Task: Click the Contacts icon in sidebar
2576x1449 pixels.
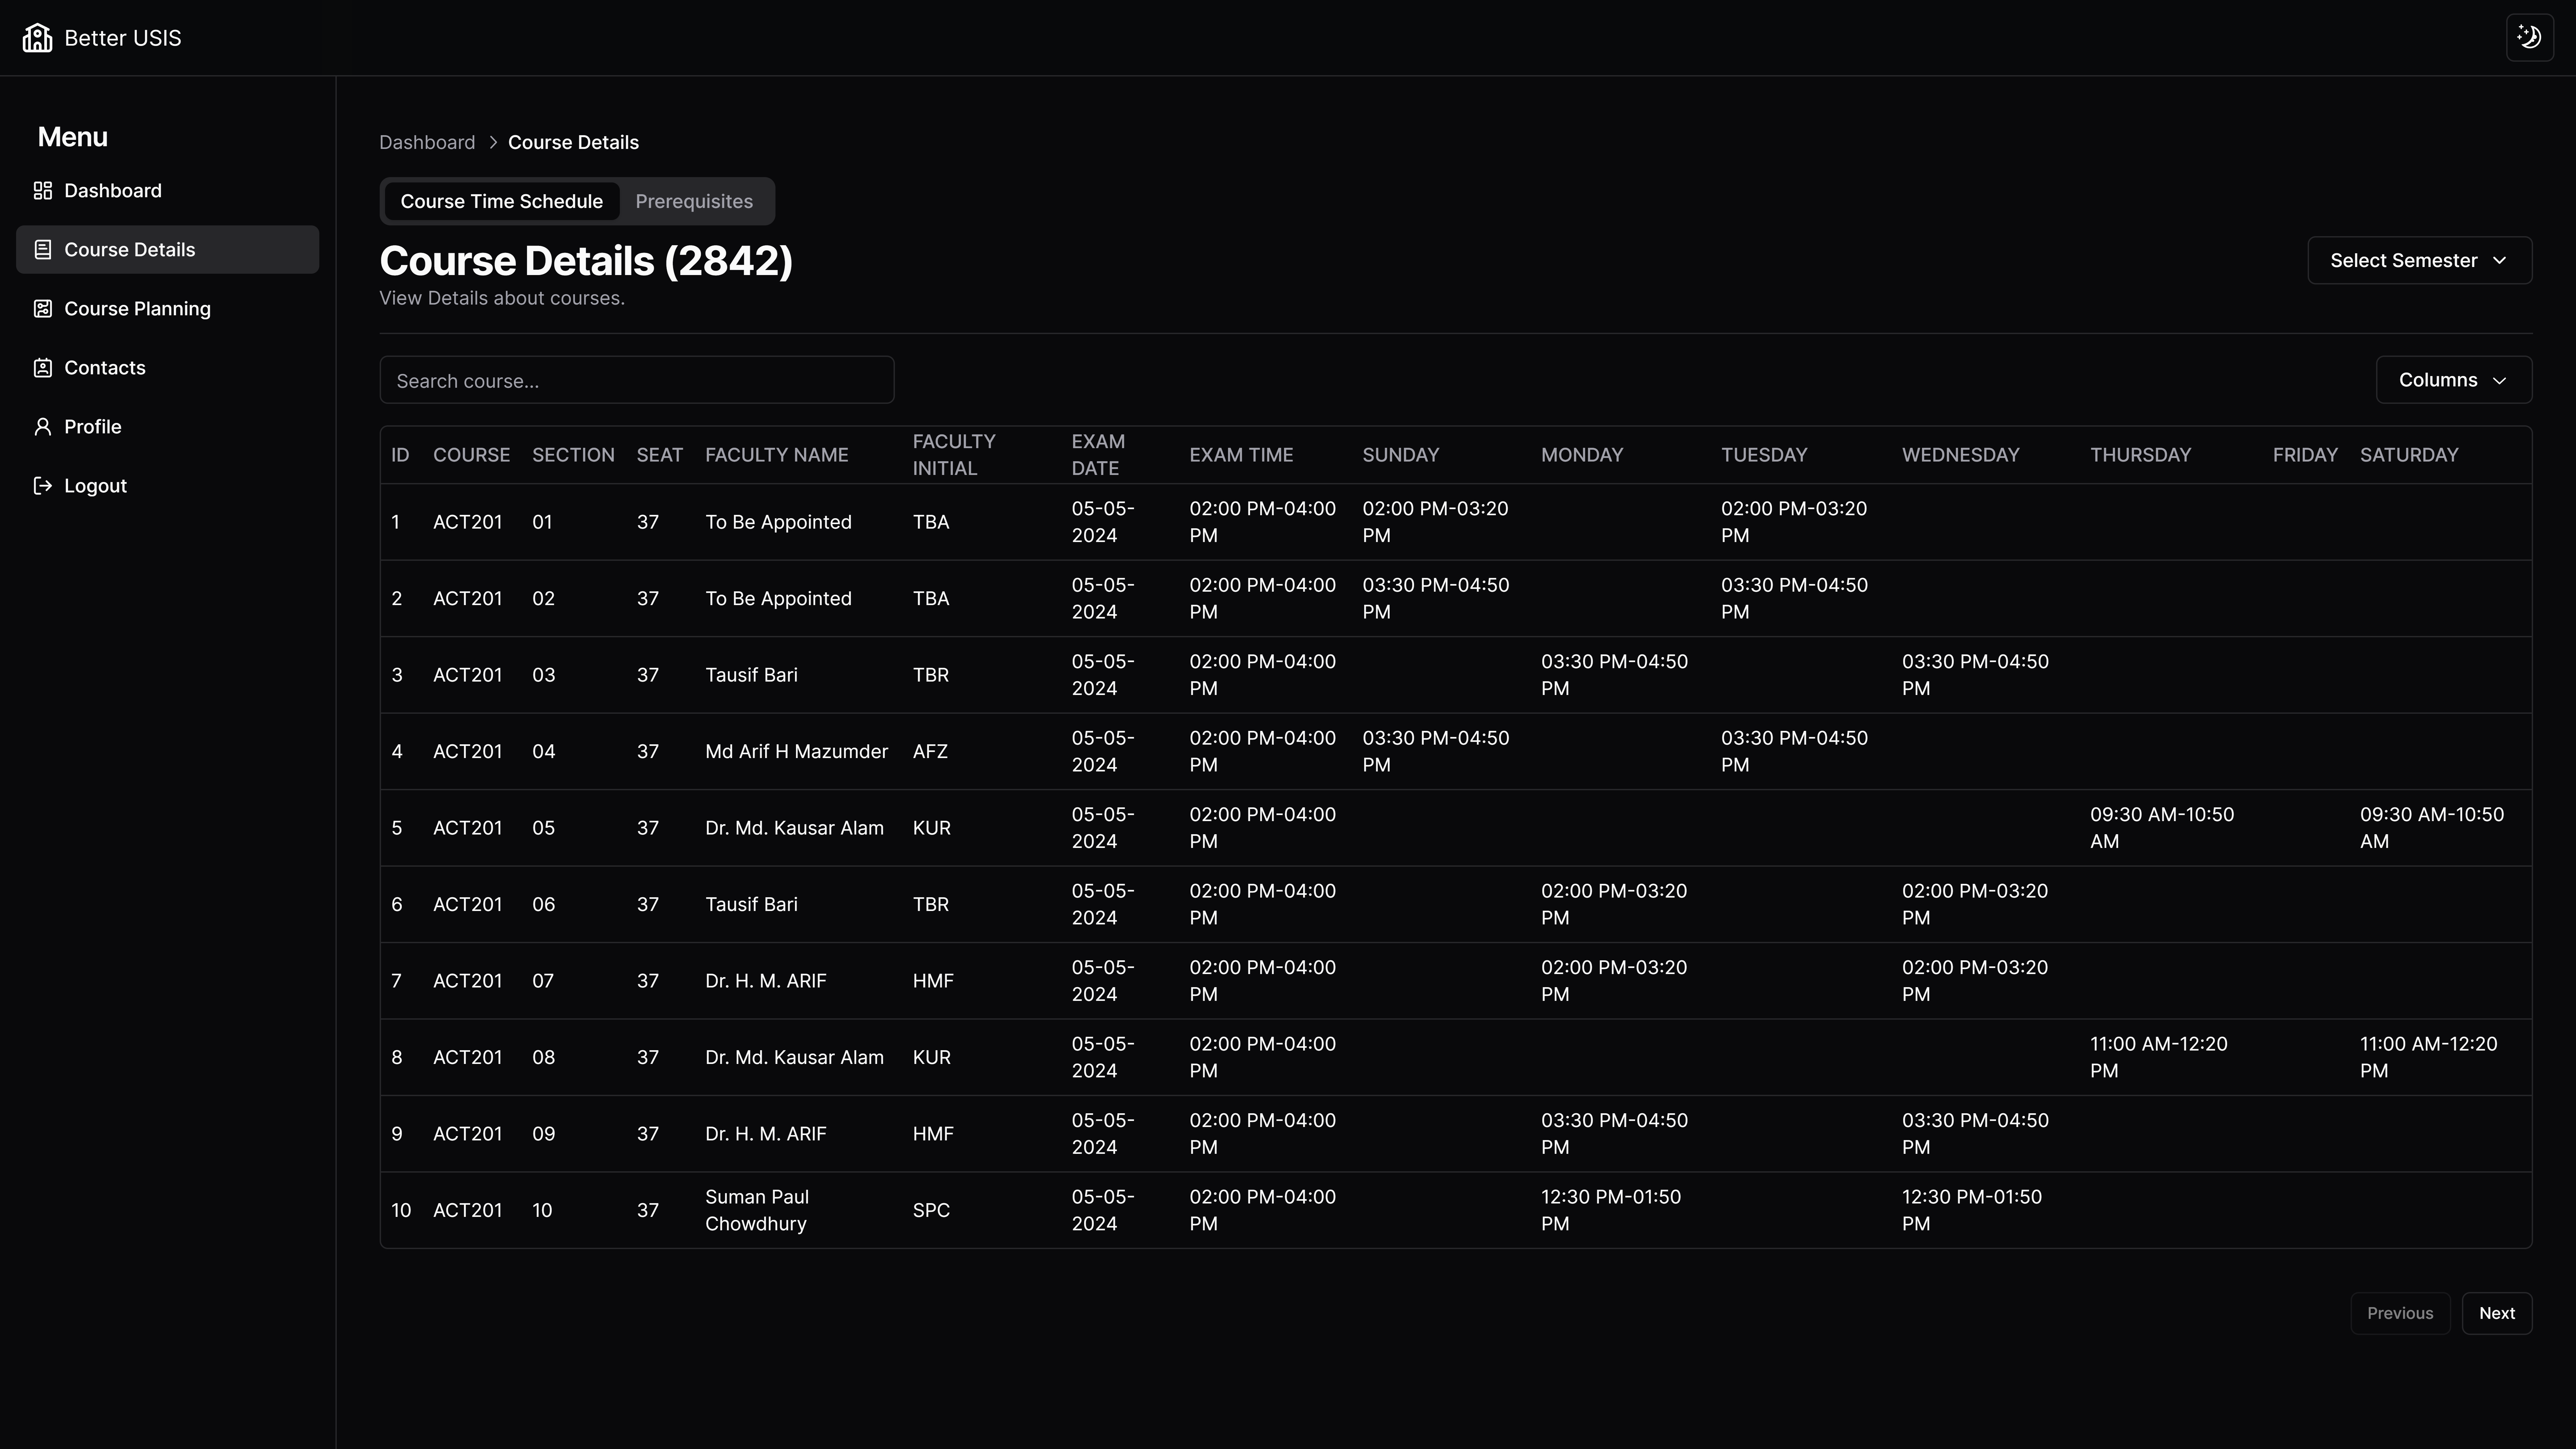Action: click(43, 368)
